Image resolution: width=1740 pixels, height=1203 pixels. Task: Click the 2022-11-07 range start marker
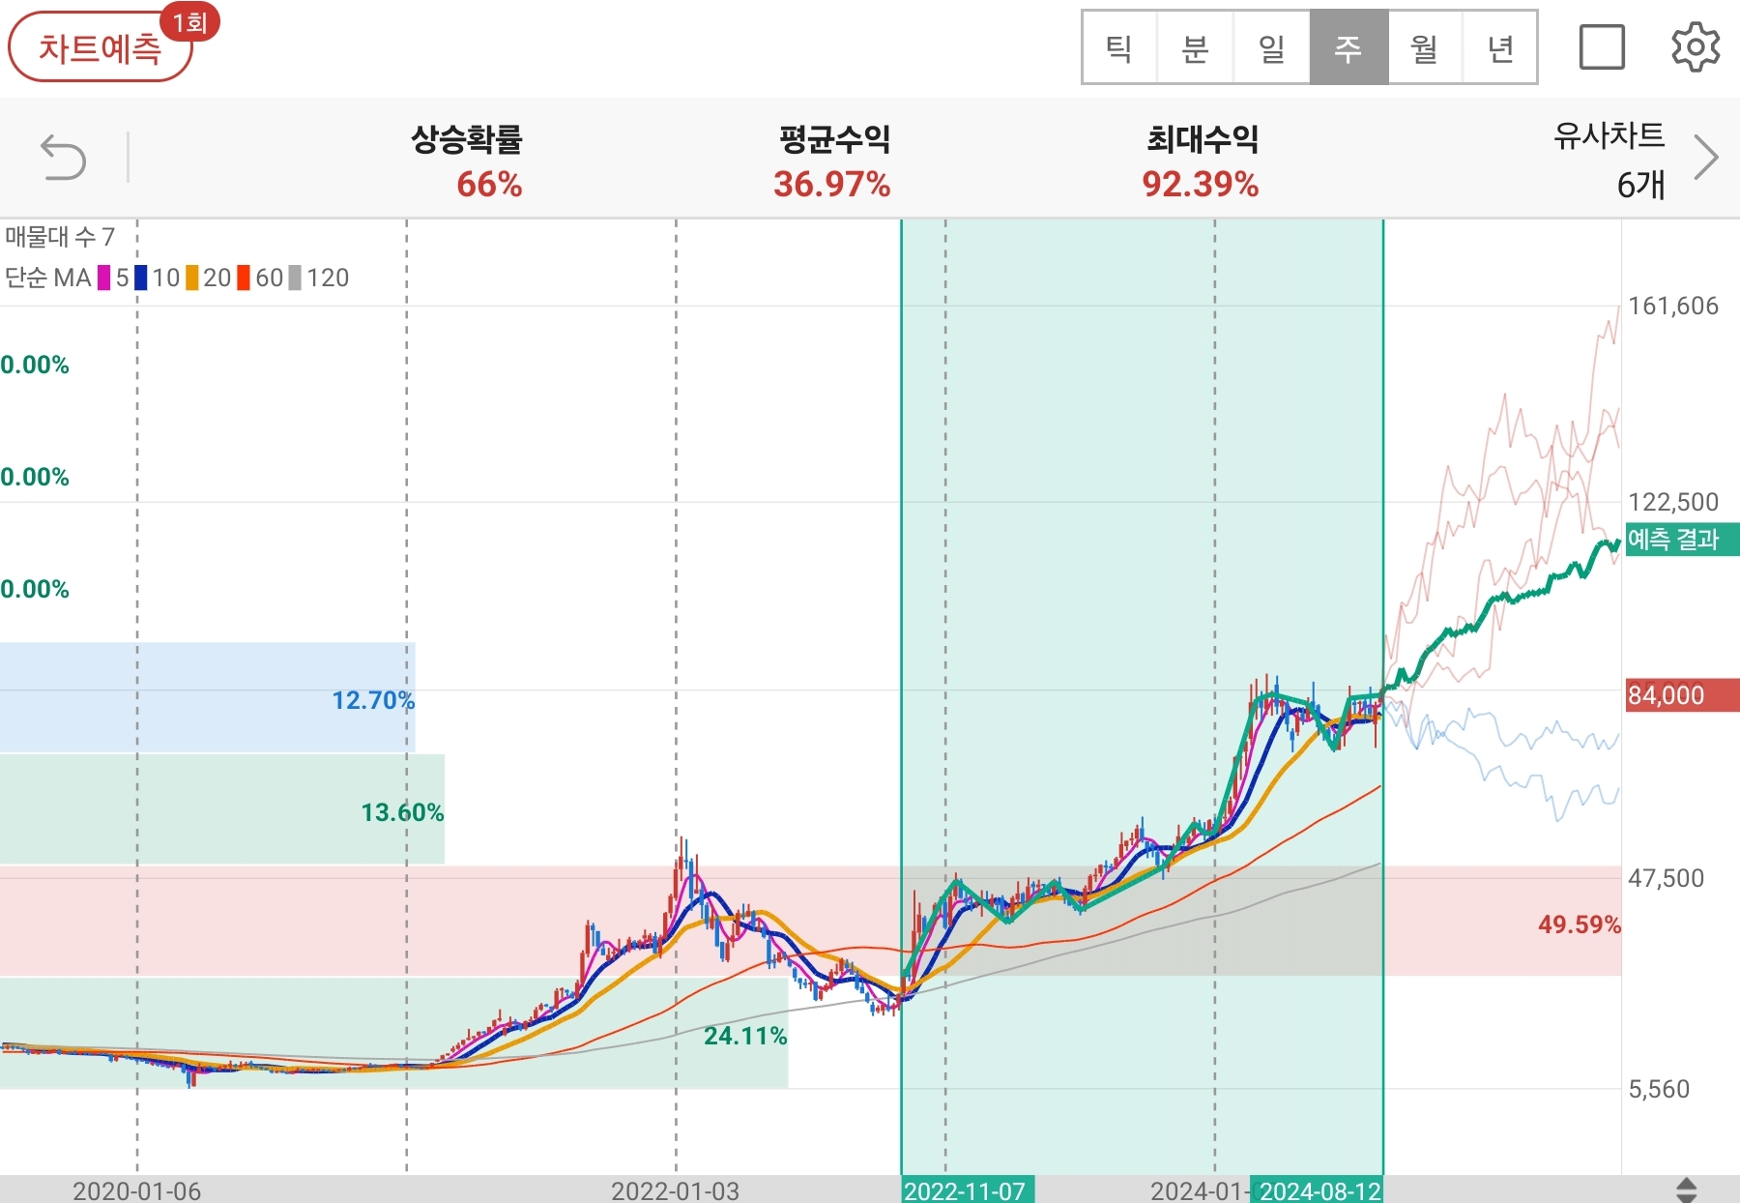click(x=967, y=1190)
